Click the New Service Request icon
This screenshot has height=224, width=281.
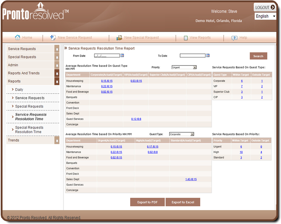[53, 38]
